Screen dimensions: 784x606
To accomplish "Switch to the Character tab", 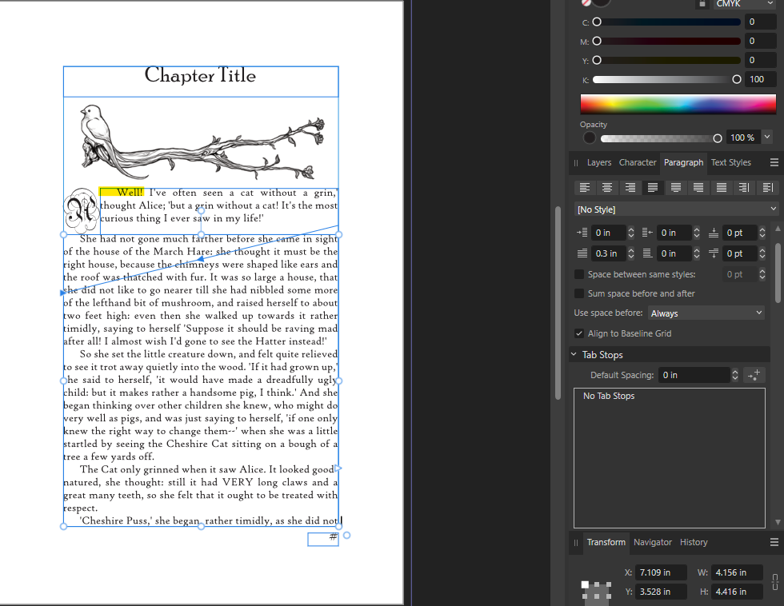I will click(x=638, y=162).
